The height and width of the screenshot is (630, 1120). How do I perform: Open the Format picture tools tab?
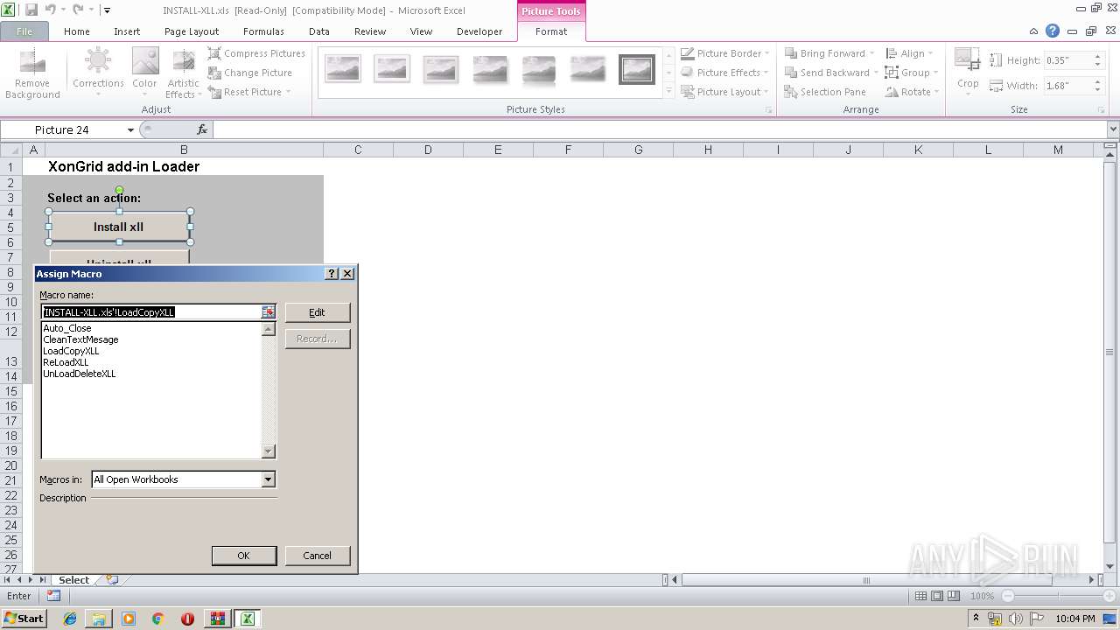[551, 31]
